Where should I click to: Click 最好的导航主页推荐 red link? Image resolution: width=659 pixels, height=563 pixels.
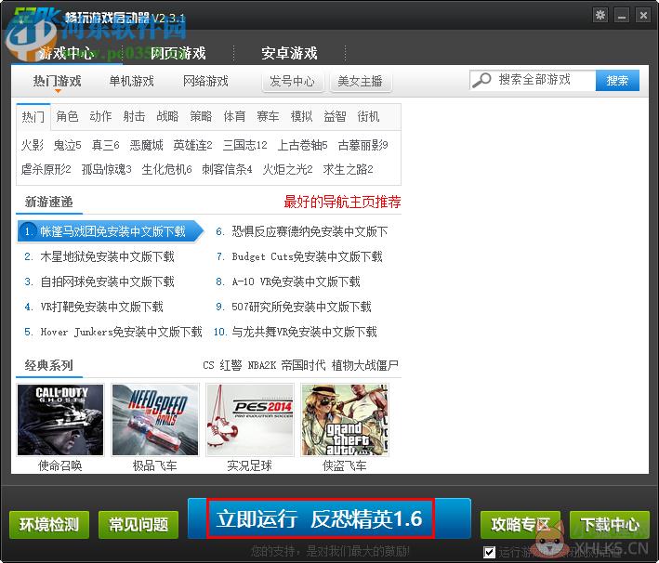click(342, 202)
